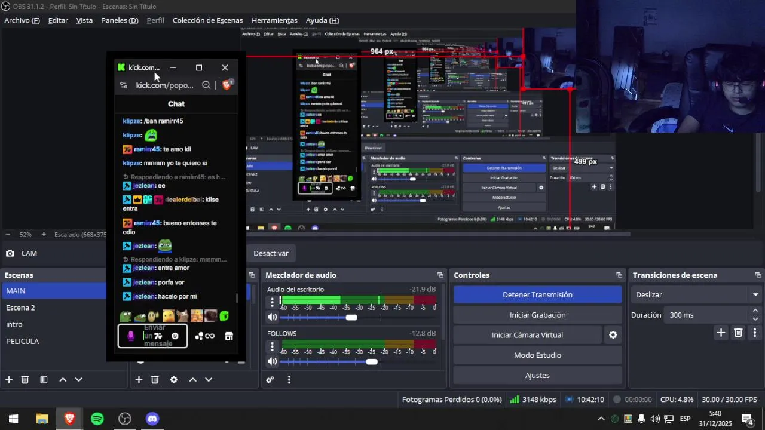The width and height of the screenshot is (765, 430).
Task: Remove selected source with trash icon
Action: pos(155,380)
